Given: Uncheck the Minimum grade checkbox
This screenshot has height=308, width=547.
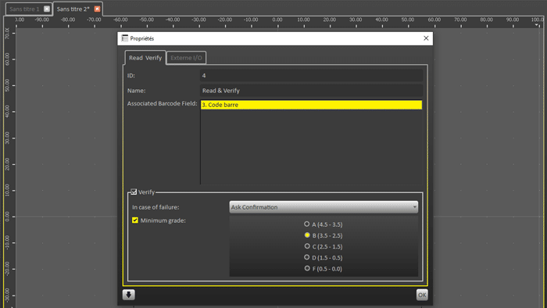Looking at the screenshot, I should coord(135,220).
